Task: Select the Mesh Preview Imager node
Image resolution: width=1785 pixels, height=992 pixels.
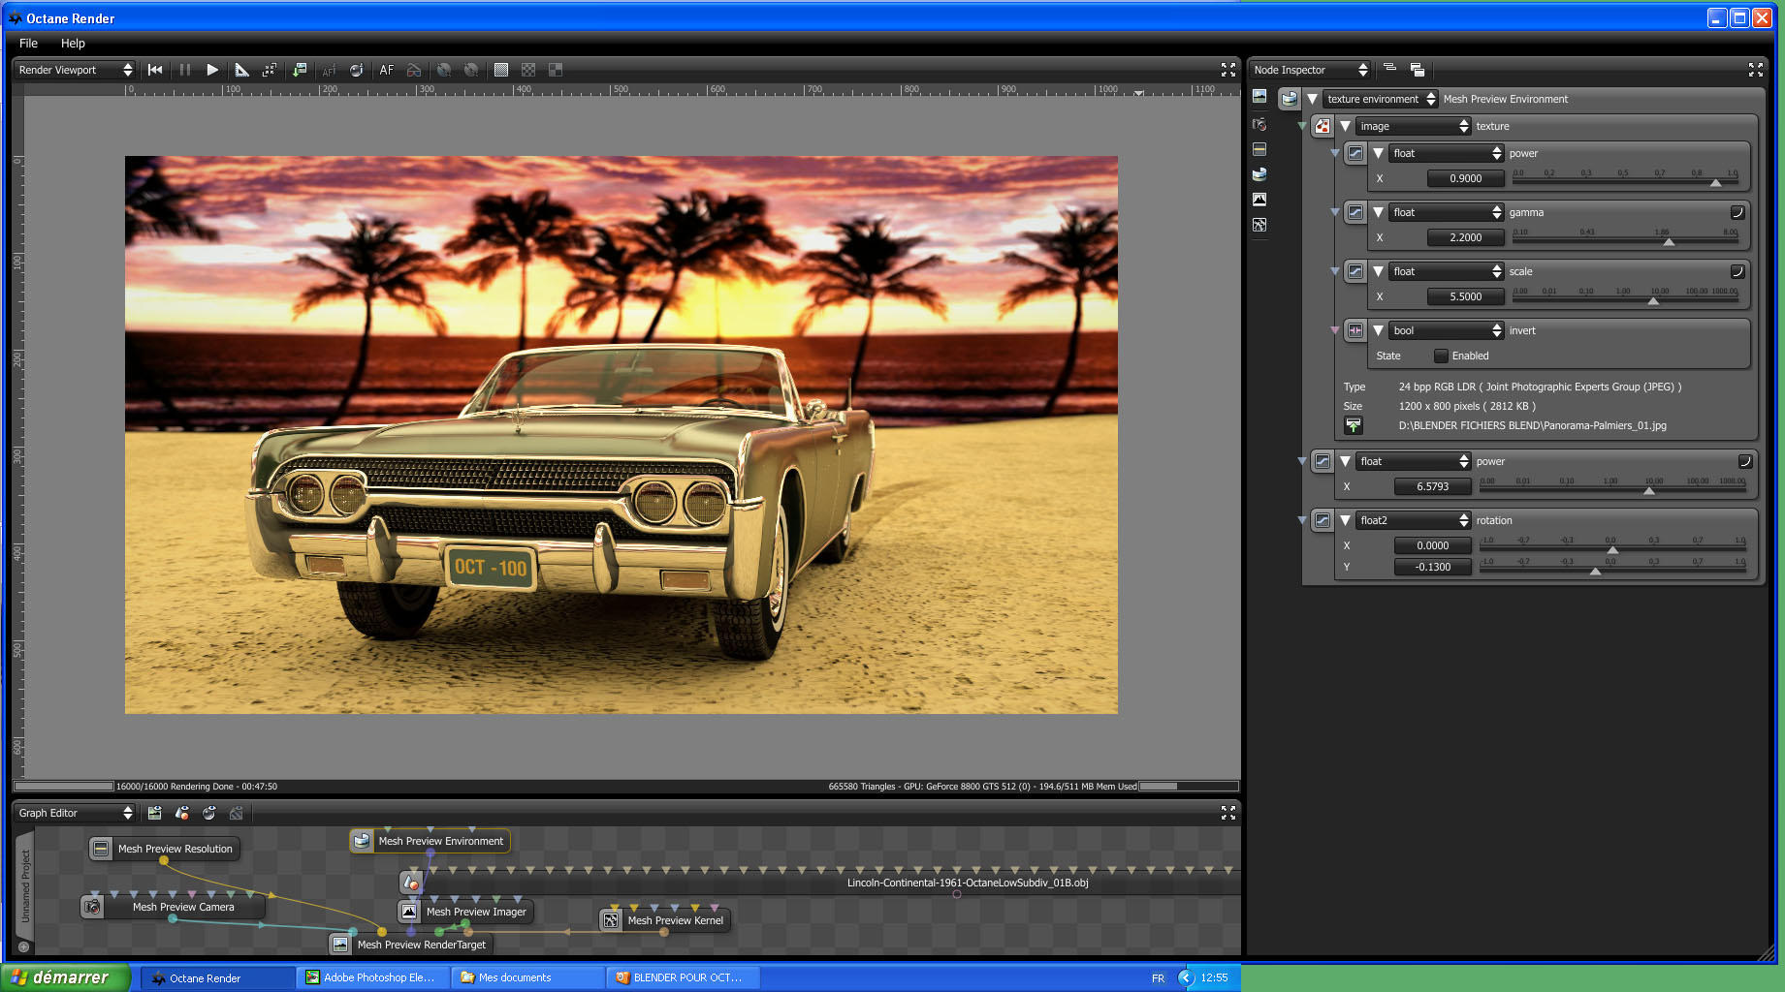Action: click(x=465, y=912)
